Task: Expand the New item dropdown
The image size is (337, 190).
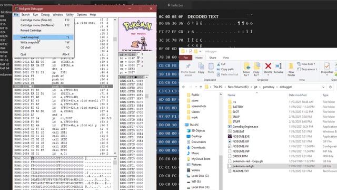Action: 306,64
